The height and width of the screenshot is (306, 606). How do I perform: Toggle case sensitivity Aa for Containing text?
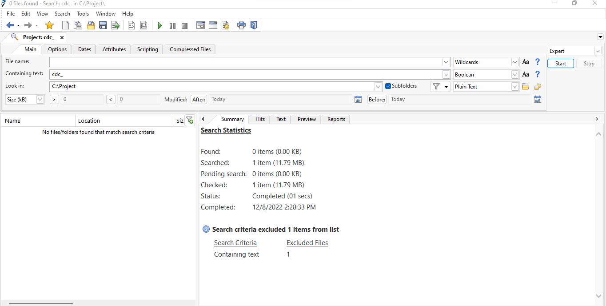coord(526,74)
